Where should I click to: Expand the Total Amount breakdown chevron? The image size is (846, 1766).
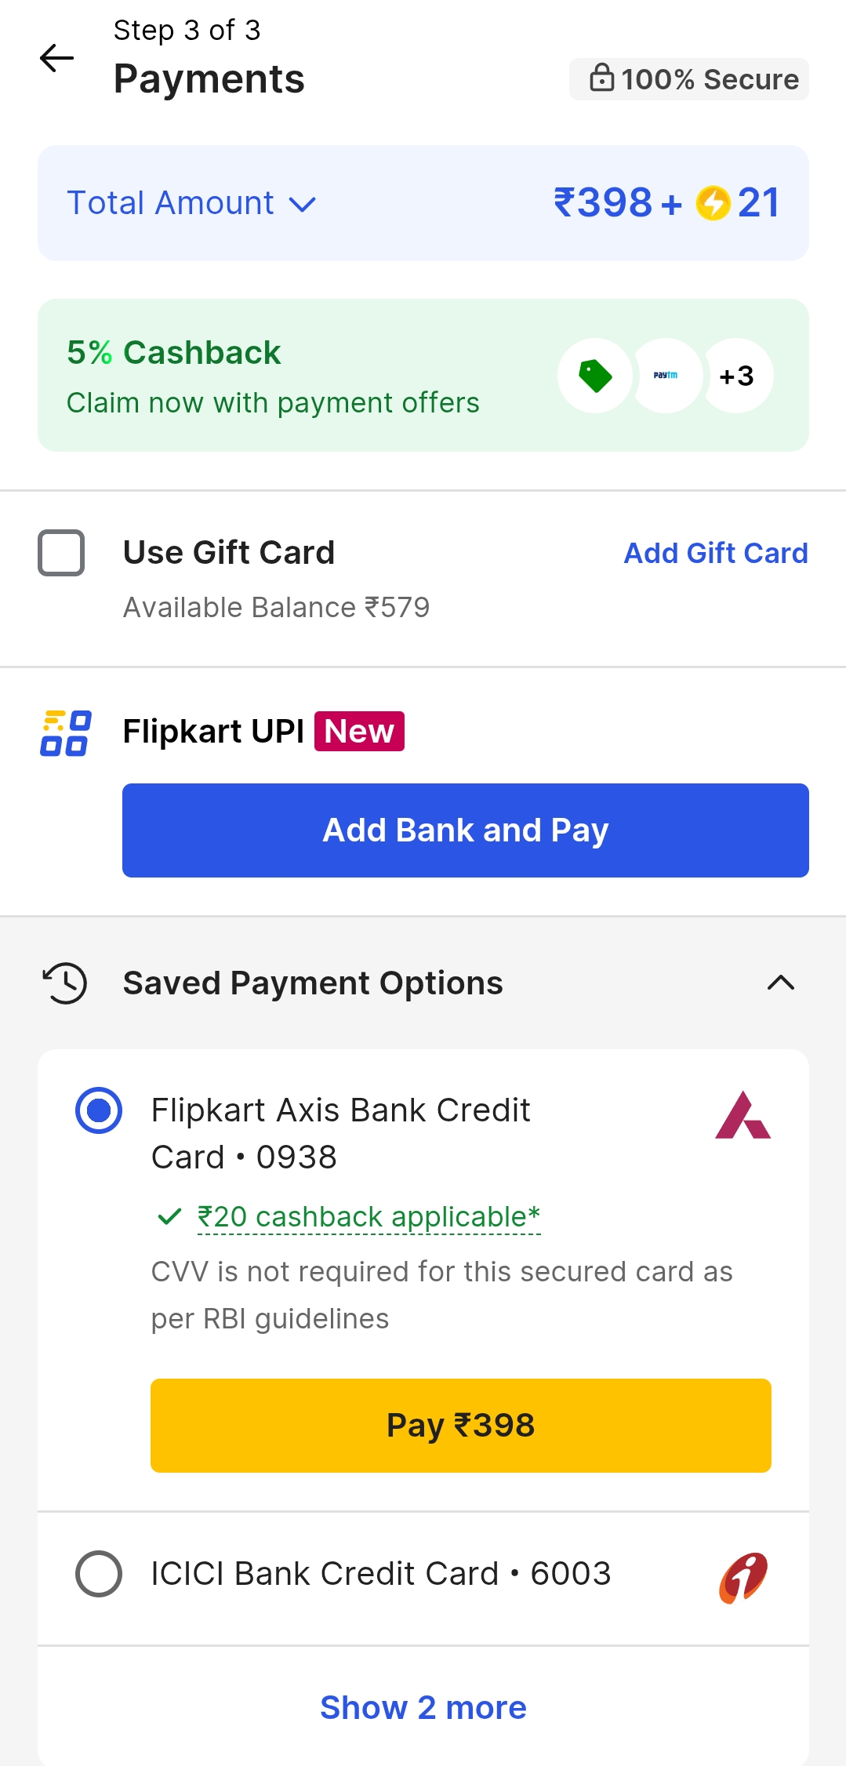click(303, 205)
